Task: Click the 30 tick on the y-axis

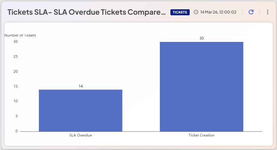Action: point(16,42)
